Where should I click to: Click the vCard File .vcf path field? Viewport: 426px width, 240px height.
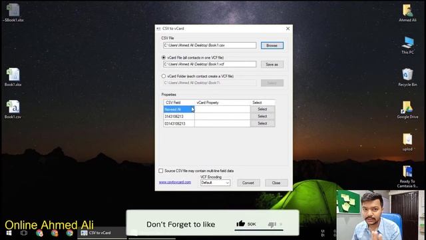pos(210,64)
